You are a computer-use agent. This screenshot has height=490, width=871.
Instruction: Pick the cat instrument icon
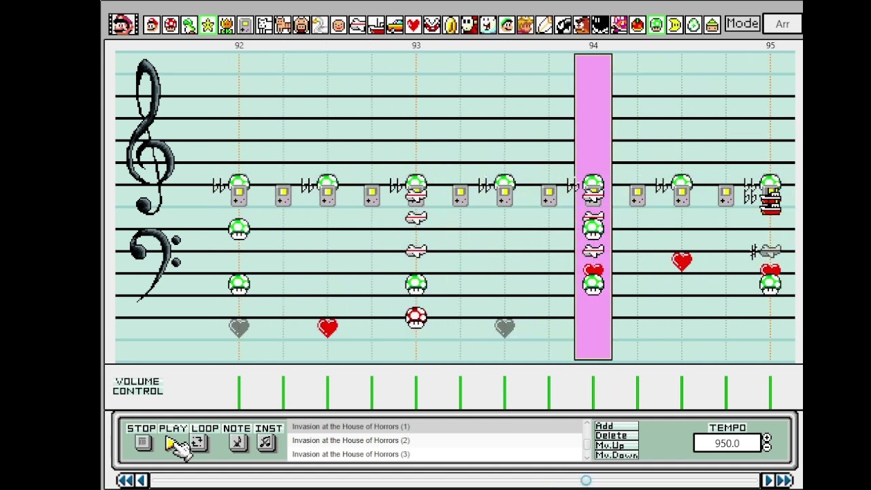[283, 25]
